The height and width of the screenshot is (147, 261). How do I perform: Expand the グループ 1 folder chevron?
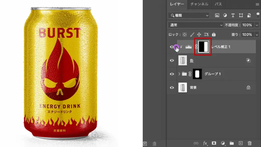[x=179, y=74]
